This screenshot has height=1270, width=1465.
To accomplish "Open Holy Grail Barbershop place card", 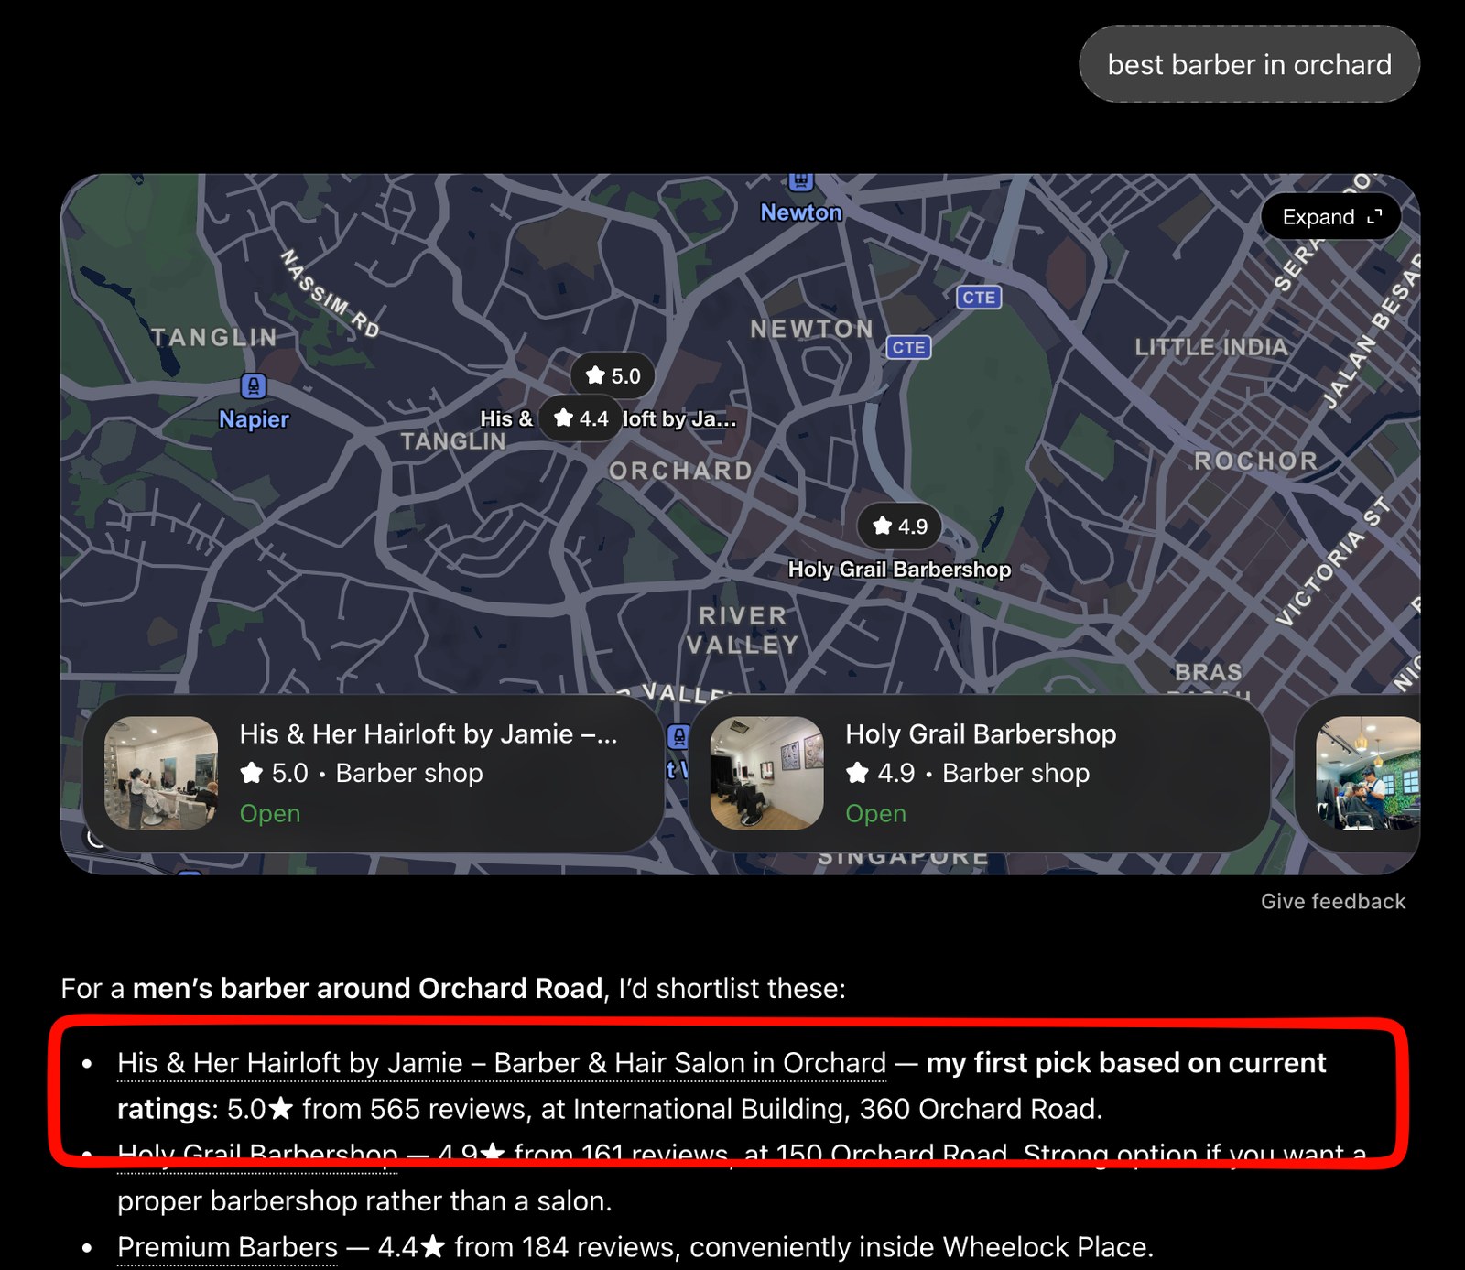I will tap(980, 774).
